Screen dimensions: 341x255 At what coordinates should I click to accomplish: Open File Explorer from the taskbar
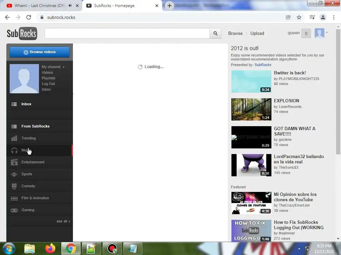(30, 248)
